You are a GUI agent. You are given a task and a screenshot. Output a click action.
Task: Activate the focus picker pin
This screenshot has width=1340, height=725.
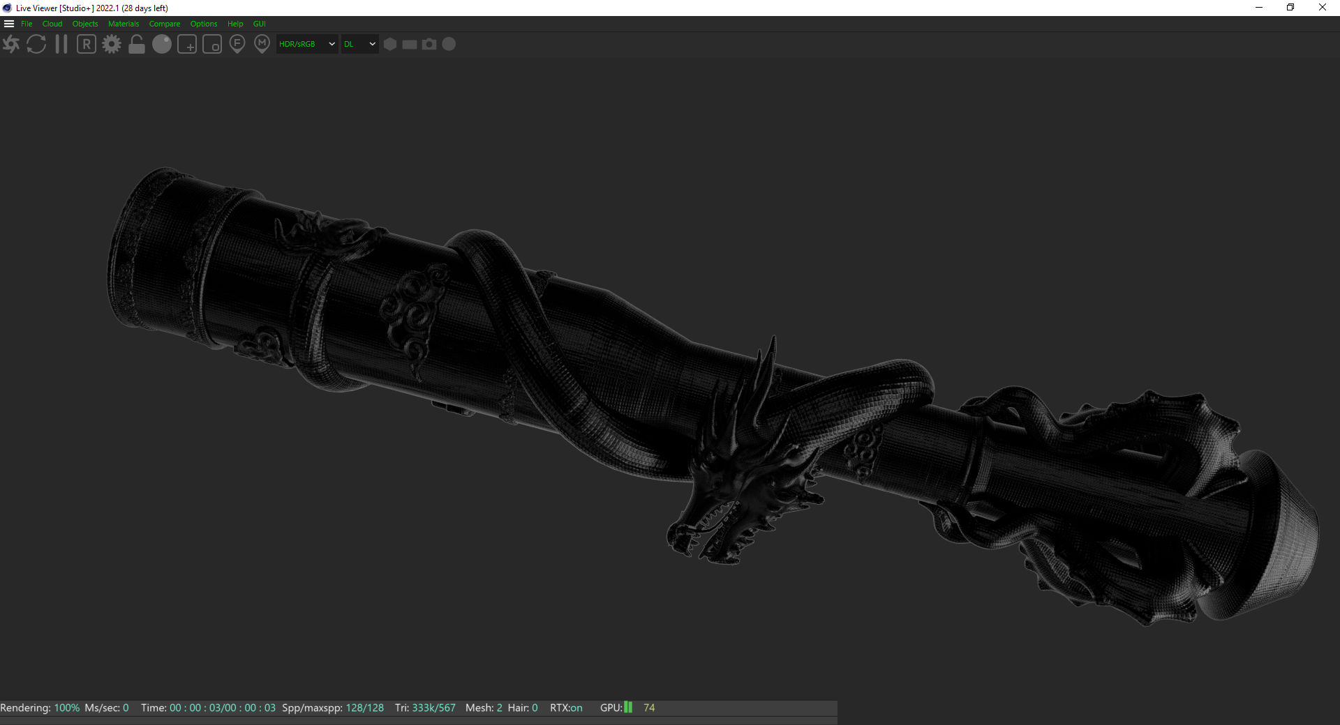(x=237, y=45)
